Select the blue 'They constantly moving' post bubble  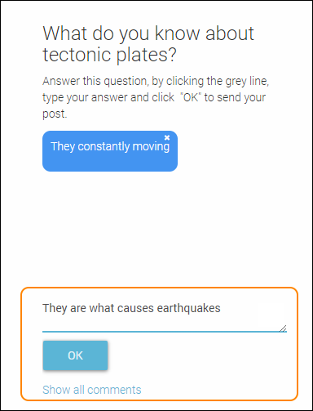click(110, 151)
